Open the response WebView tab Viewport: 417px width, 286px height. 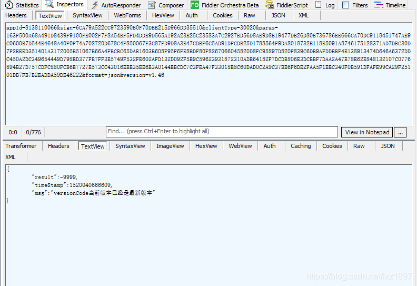[x=241, y=146]
